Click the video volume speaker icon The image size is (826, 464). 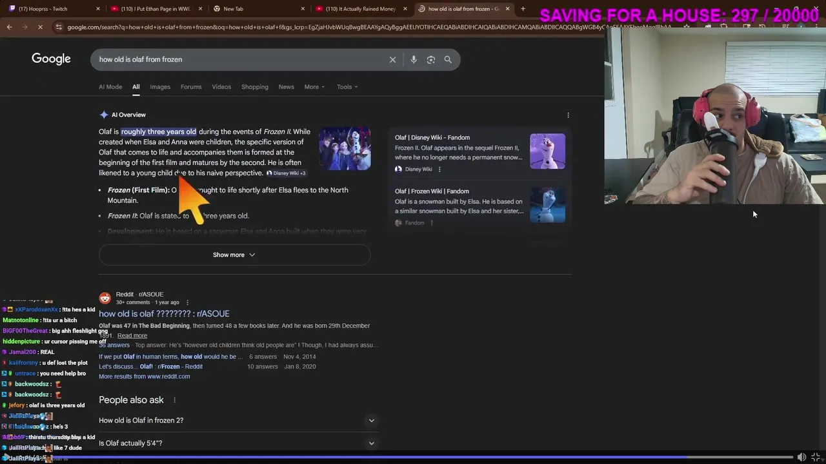(801, 457)
